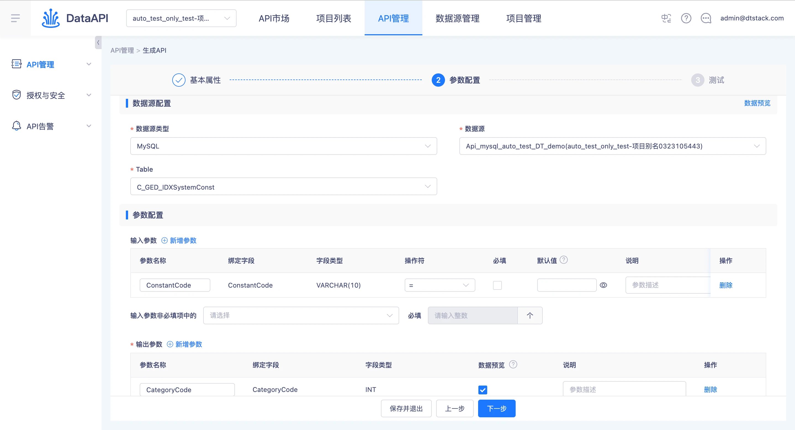Click the 上一步 button
795x430 pixels.
(x=455, y=408)
